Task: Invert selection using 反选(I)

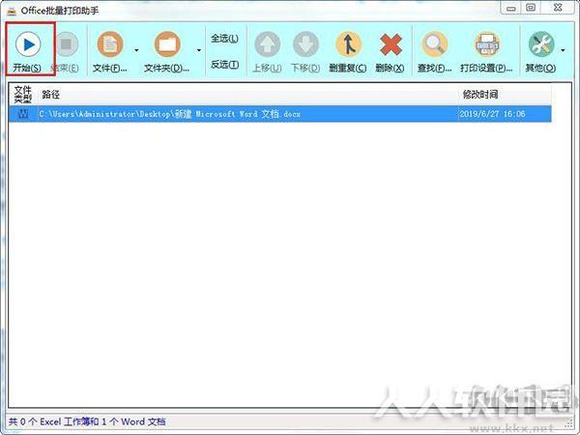Action: 224,65
